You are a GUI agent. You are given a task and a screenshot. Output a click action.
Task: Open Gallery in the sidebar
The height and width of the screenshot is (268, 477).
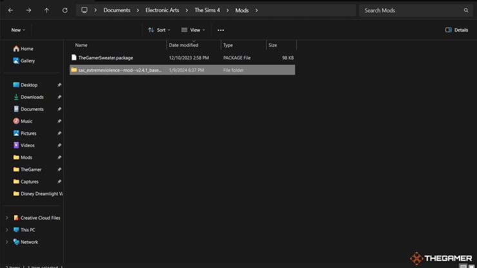24,61
